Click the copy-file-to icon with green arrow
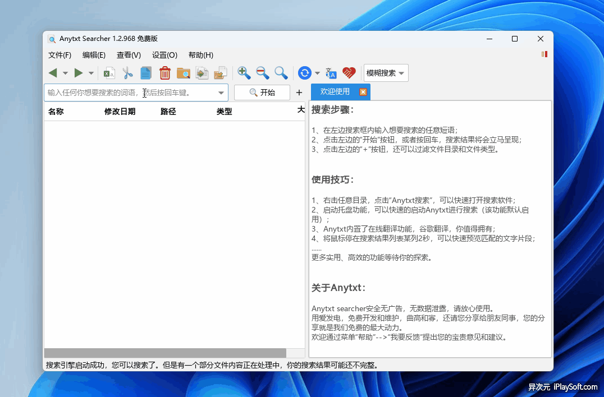 pyautogui.click(x=202, y=73)
